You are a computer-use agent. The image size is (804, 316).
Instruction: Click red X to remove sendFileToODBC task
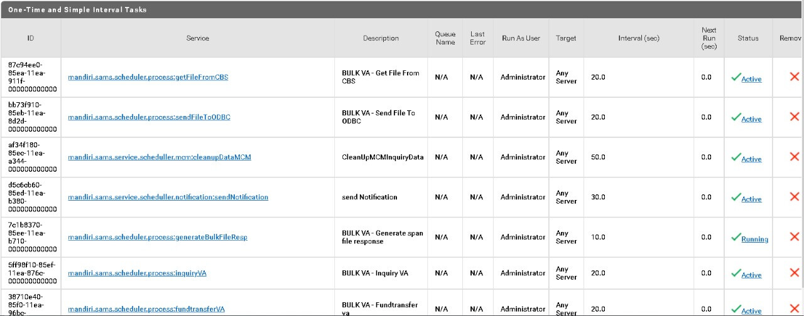(x=794, y=117)
